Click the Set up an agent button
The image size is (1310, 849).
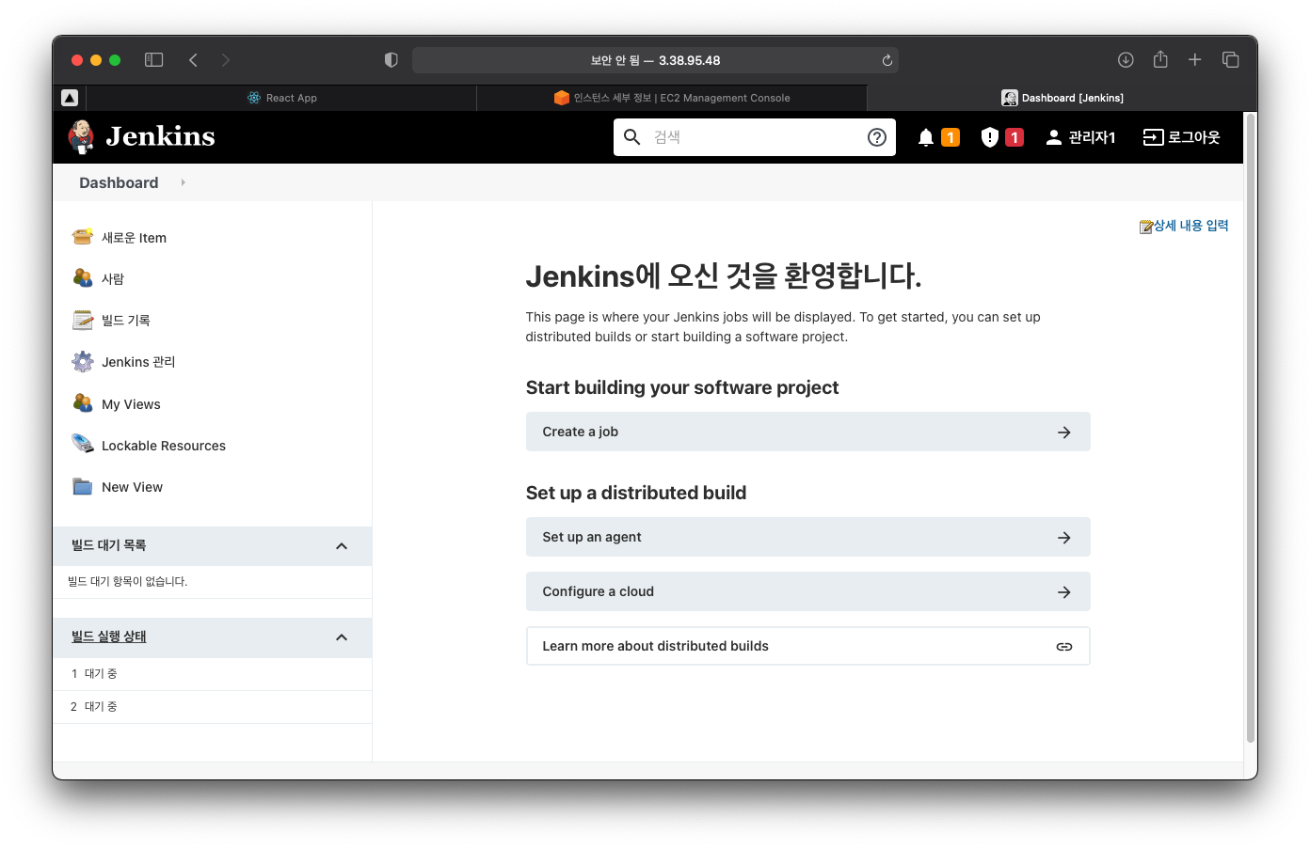(x=807, y=537)
